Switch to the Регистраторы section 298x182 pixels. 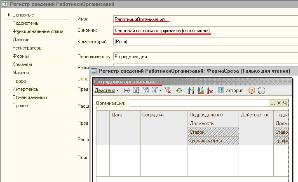point(27,48)
